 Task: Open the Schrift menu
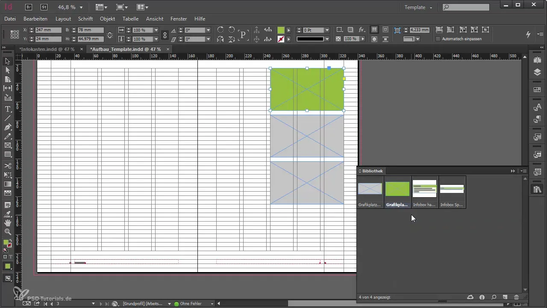[x=85, y=19]
